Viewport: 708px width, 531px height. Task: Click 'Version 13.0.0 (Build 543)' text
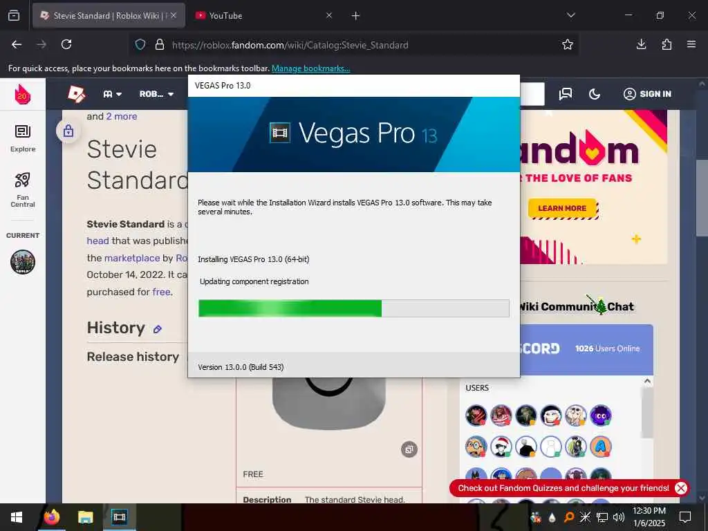(241, 367)
